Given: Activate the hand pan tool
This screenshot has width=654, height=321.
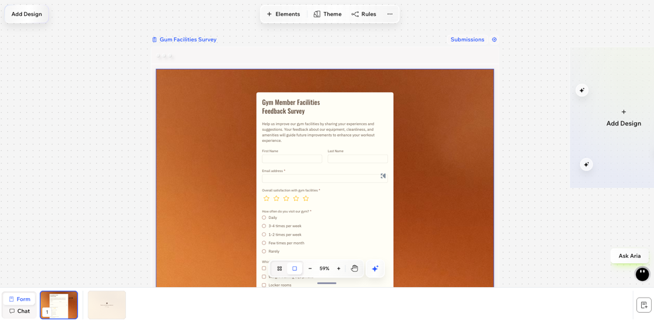Looking at the screenshot, I should click(x=354, y=268).
